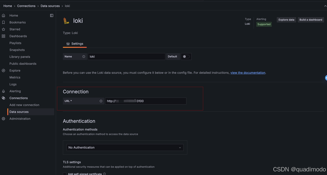Click the Authentication methods heading text

[x=80, y=130]
